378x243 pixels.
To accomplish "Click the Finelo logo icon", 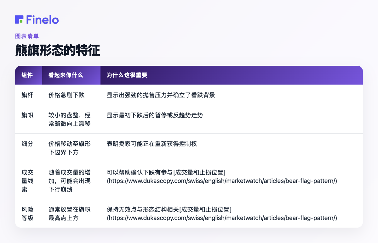I will click(x=19, y=19).
